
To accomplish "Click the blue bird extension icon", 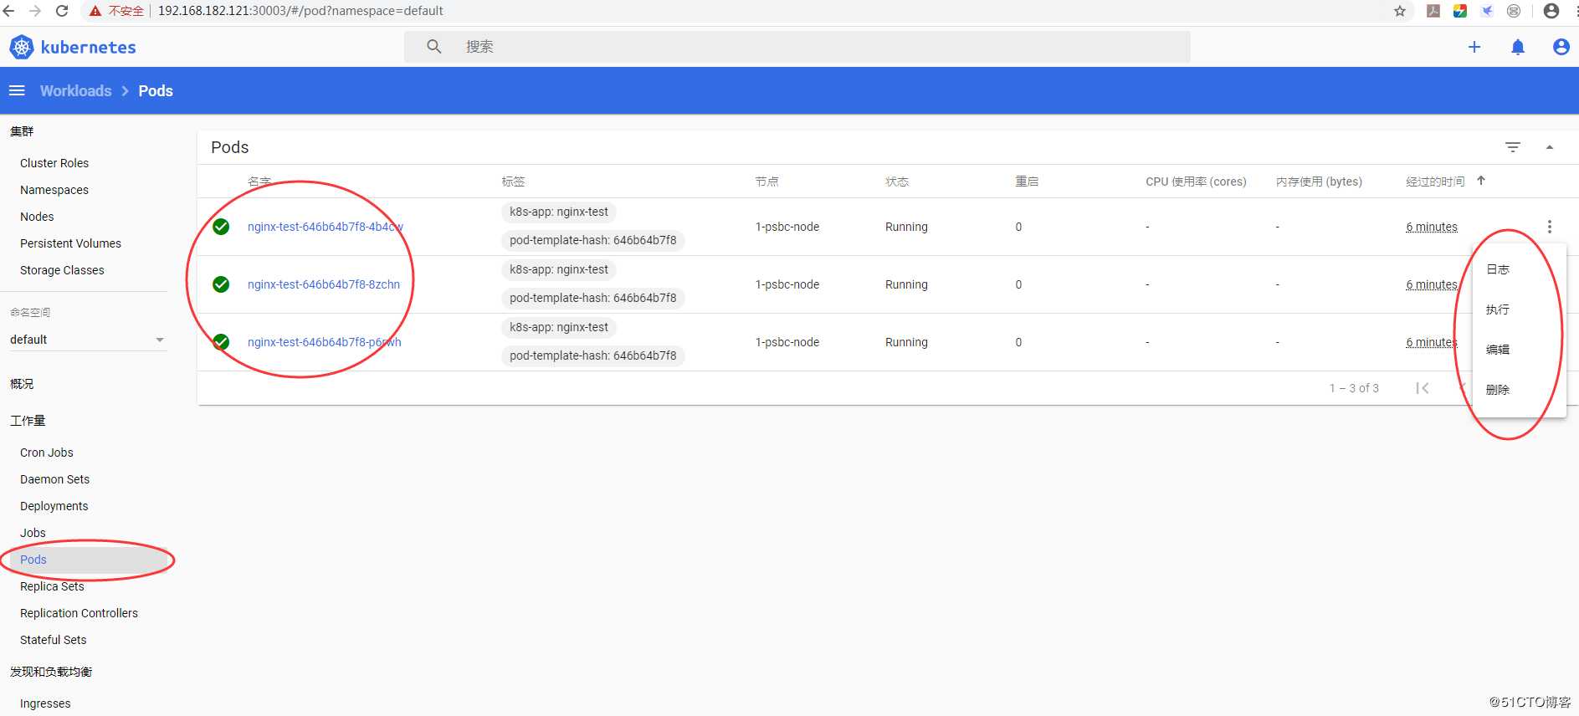I will click(x=1487, y=11).
